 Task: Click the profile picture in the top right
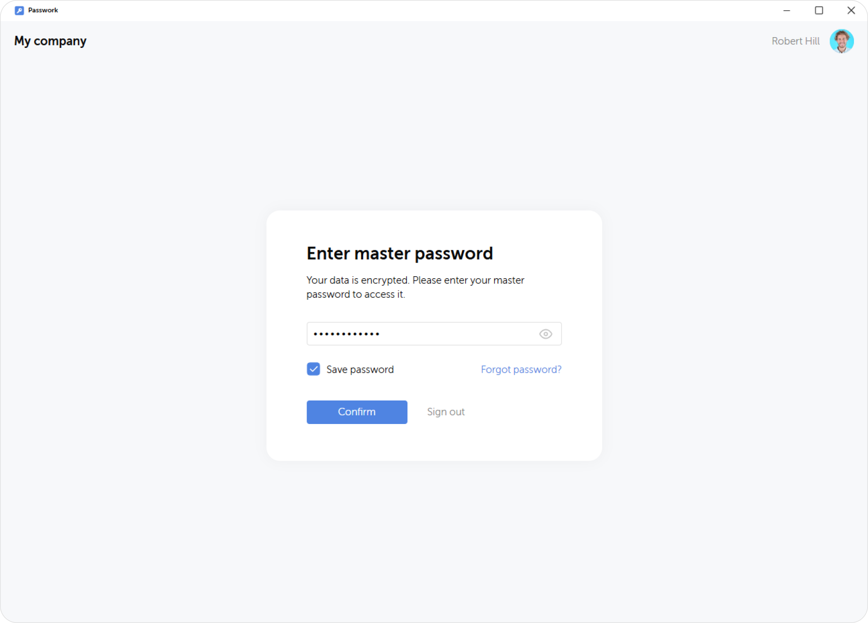[x=842, y=41]
